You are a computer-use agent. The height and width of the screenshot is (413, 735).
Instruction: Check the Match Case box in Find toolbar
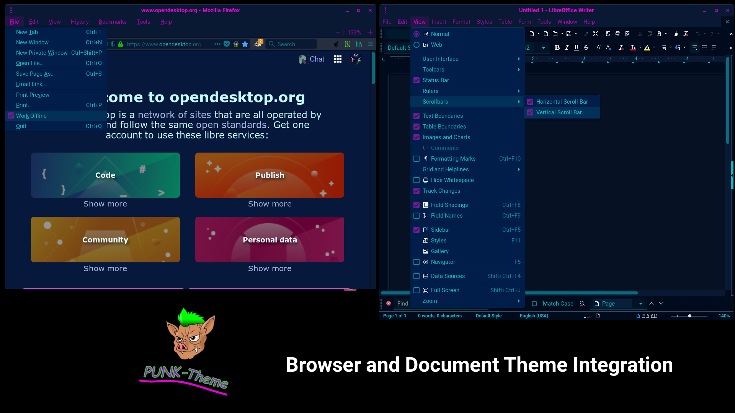coord(534,304)
